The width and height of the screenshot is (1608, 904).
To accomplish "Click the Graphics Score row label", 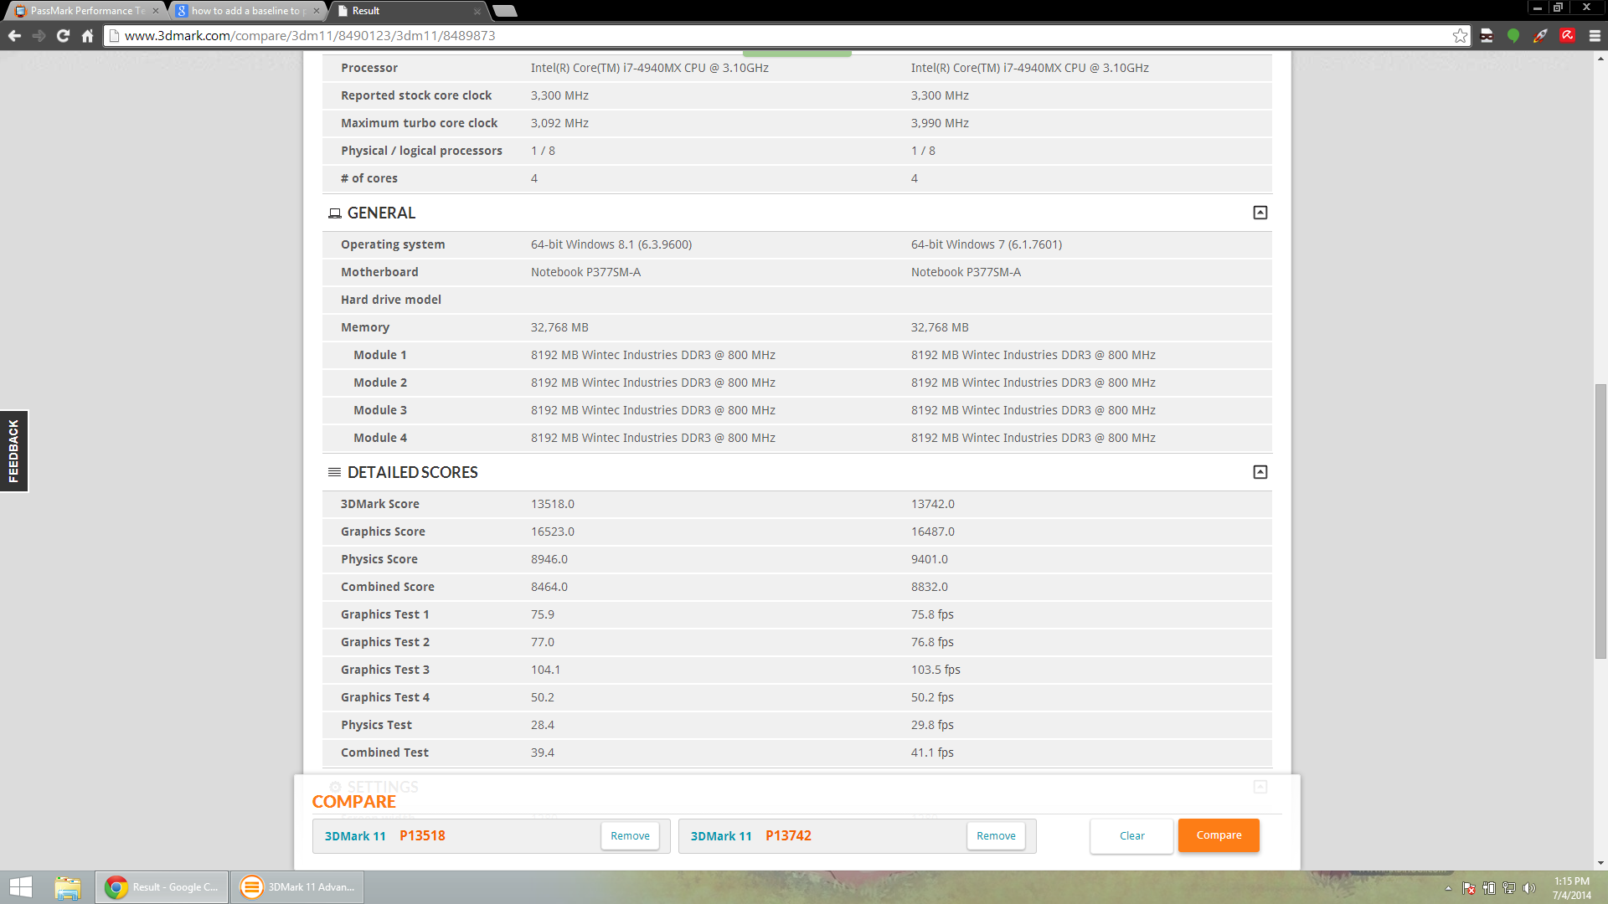I will (383, 532).
